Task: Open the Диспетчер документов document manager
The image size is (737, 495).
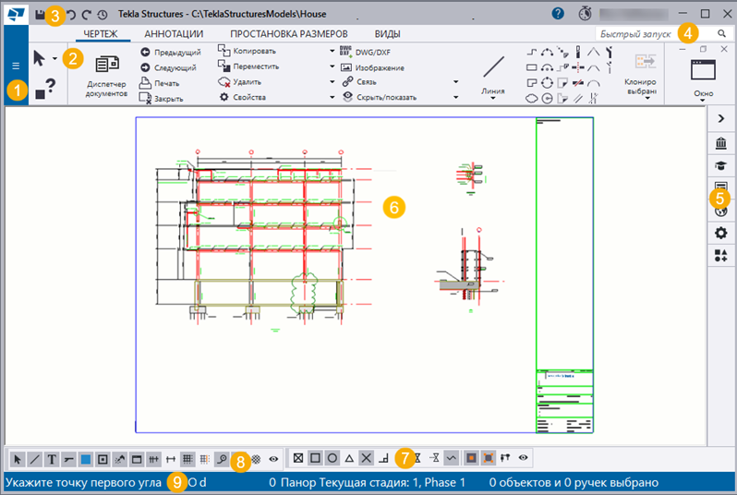Action: (x=106, y=74)
